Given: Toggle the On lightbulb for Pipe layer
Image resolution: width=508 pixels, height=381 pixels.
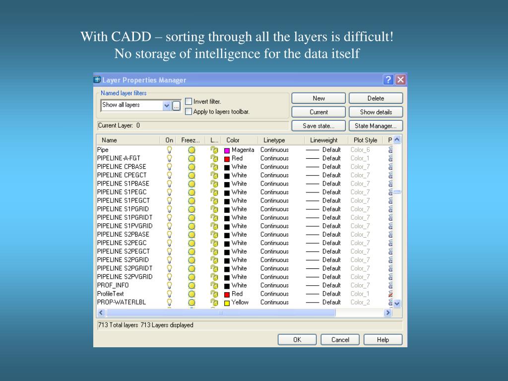Looking at the screenshot, I should [x=169, y=150].
